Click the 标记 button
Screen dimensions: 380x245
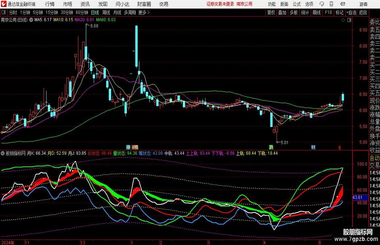point(339,12)
